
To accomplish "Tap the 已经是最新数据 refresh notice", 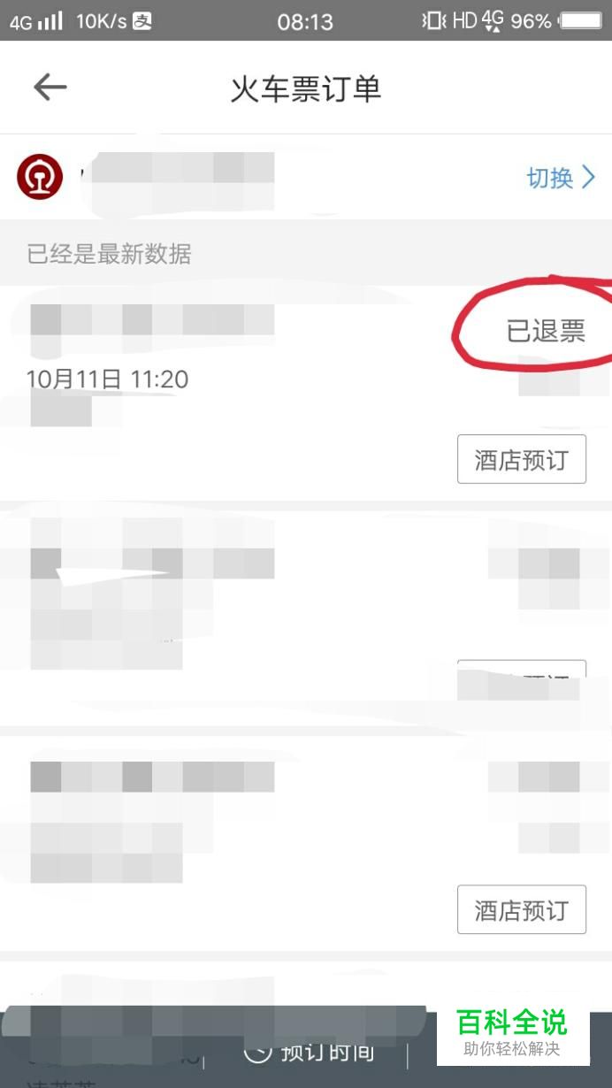I will coord(110,255).
